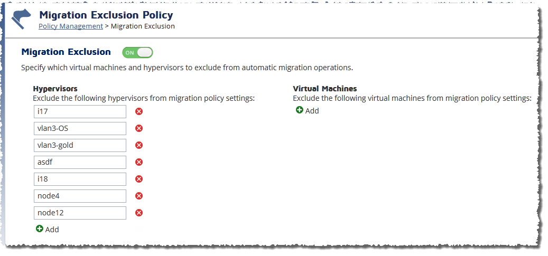Screen dimensions: 548x256
Task: Toggle Migration Exclusion switch off
Action: [137, 53]
